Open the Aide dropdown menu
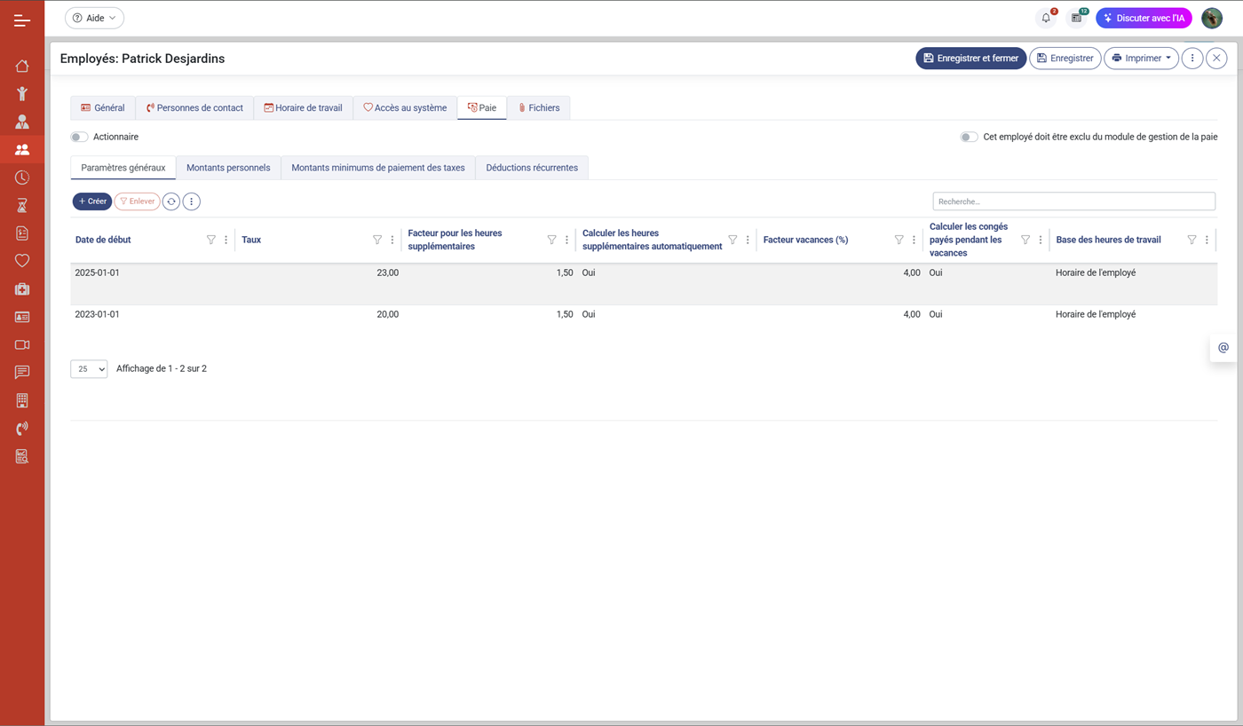This screenshot has height=726, width=1243. (94, 18)
